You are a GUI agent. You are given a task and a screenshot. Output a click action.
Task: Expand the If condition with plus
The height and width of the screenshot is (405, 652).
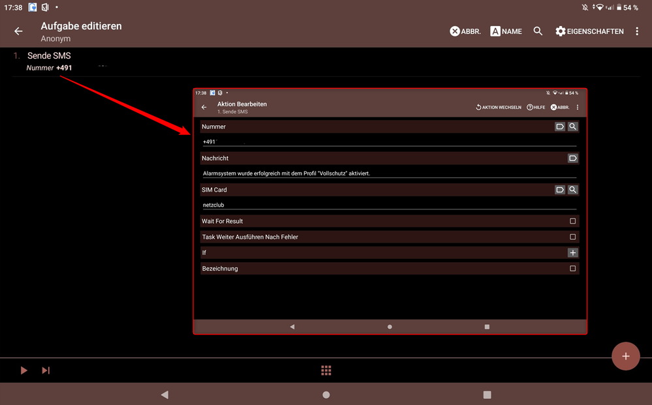pyautogui.click(x=572, y=252)
